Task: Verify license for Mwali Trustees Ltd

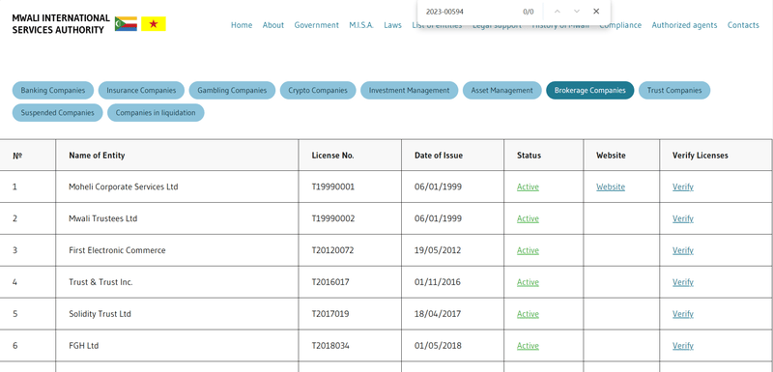Action: [x=683, y=218]
